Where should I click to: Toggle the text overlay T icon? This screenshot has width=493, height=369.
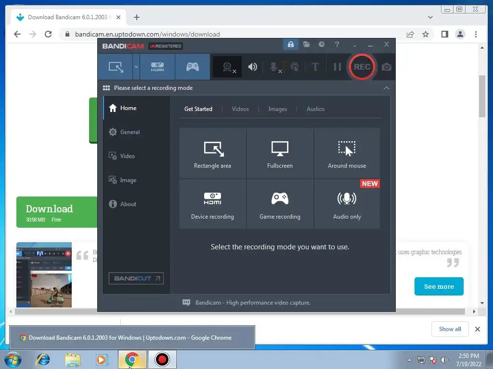[x=315, y=67]
